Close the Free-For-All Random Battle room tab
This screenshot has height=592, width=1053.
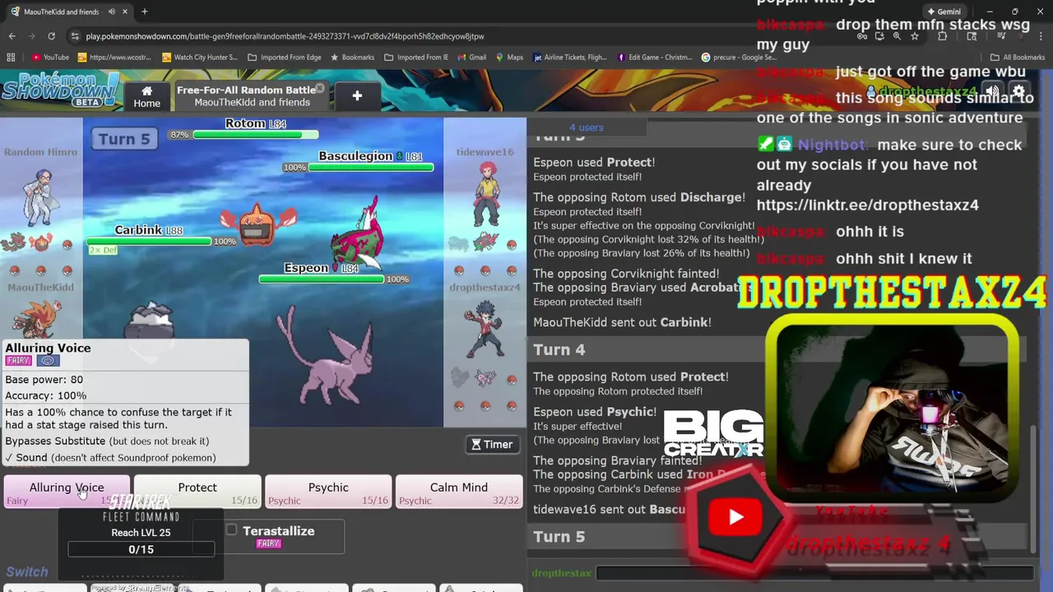pos(320,89)
